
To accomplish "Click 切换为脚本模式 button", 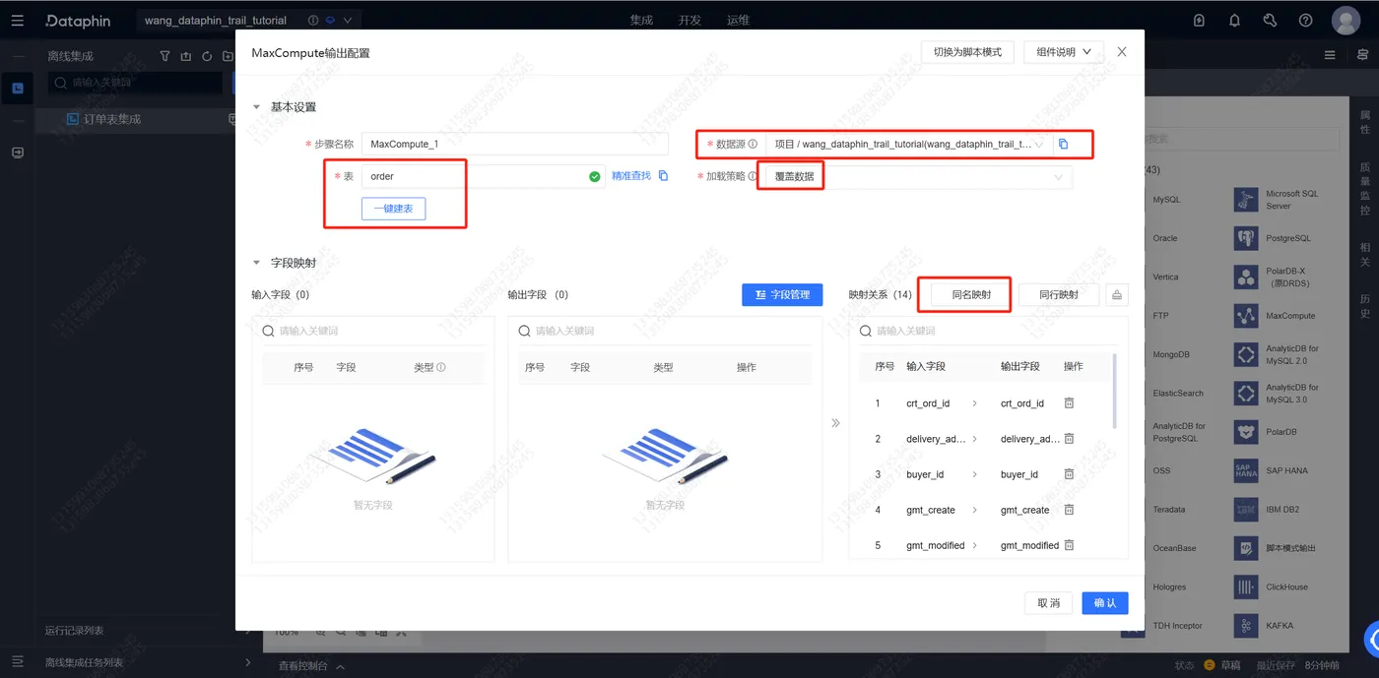I will pos(967,52).
